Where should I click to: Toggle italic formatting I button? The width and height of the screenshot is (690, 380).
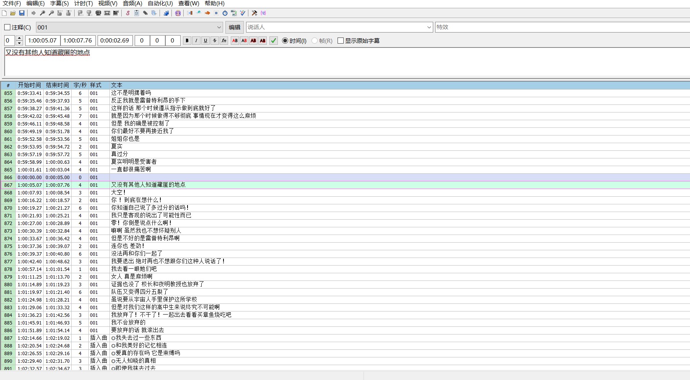196,41
